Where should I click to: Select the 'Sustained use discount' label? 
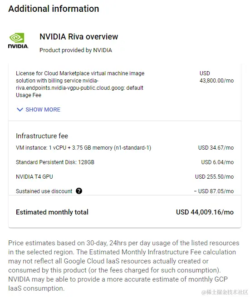coord(44,191)
